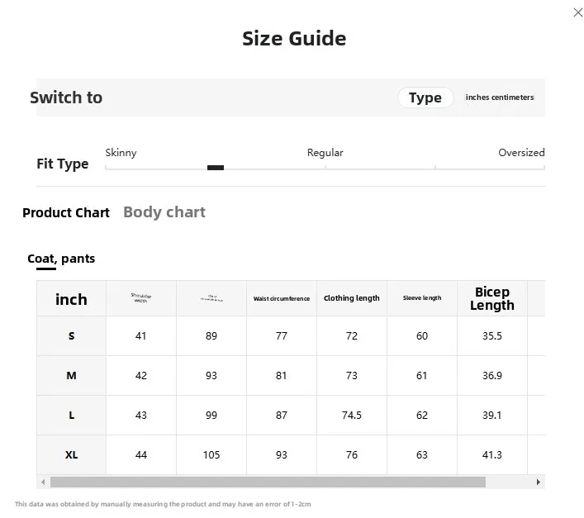
Task: Select the S size row header
Action: (x=72, y=336)
